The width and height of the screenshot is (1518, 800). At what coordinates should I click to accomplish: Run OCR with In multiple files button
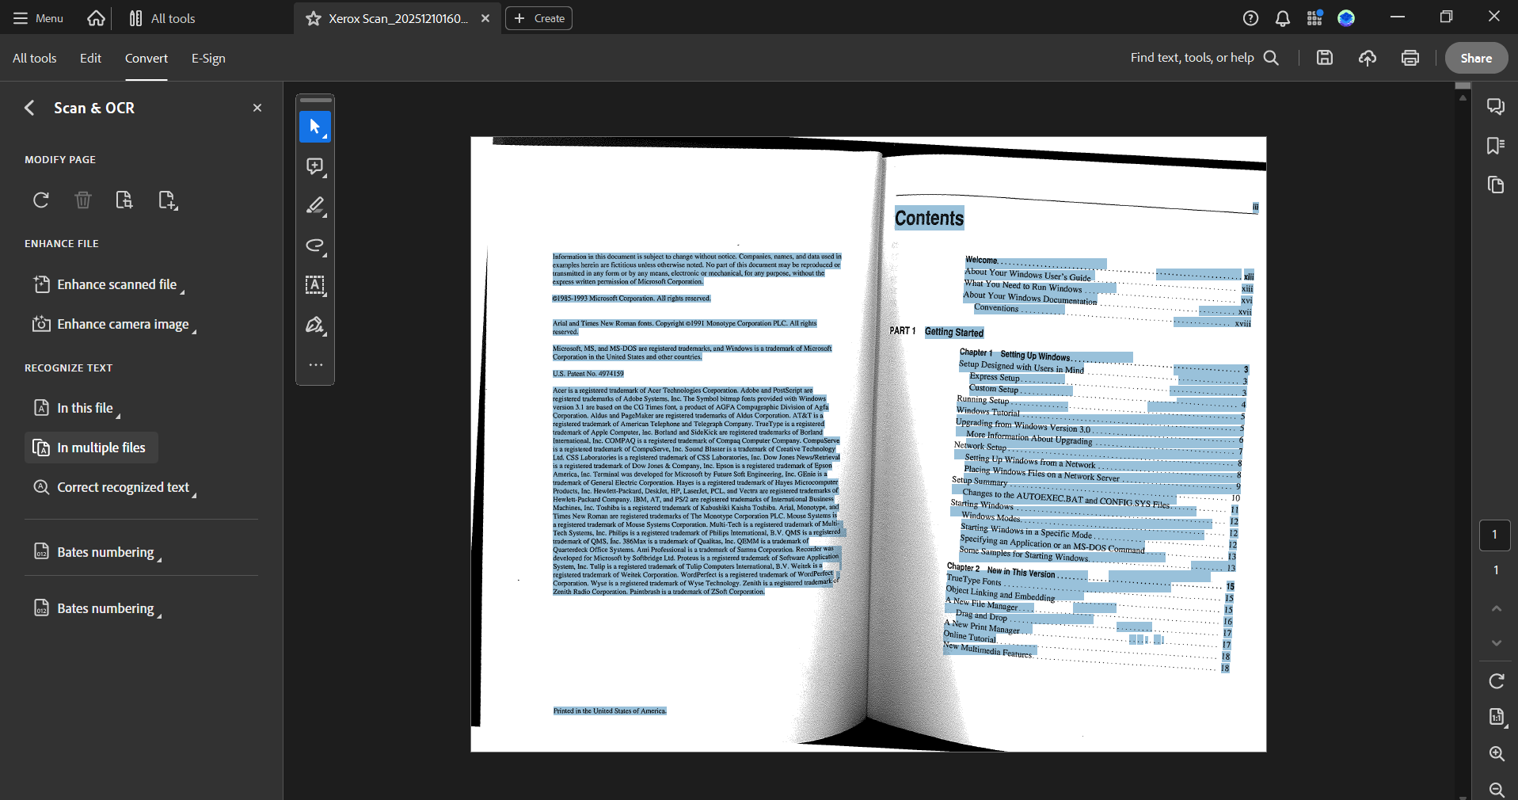[90, 447]
